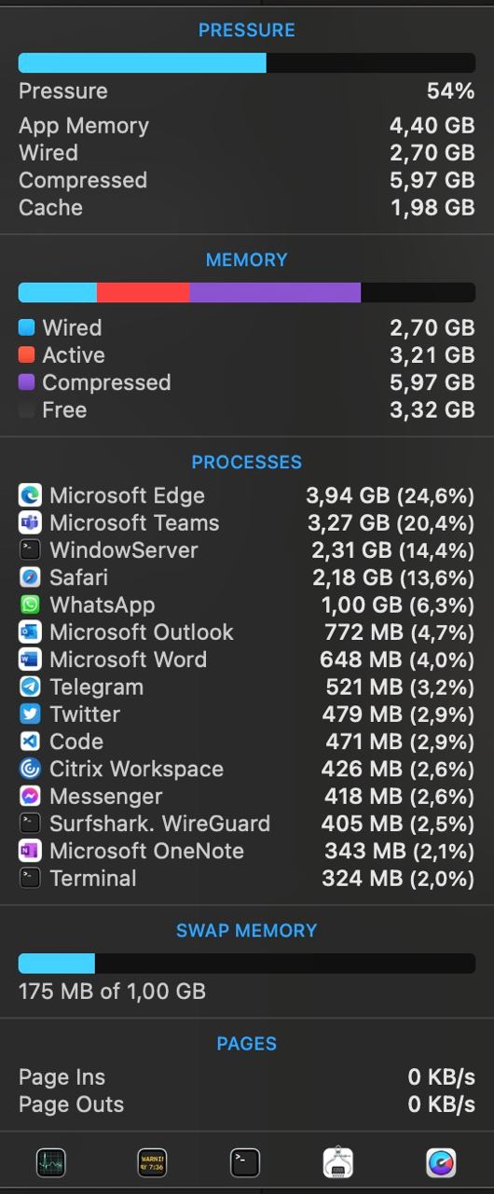Click the swap memory usage bar

247,964
